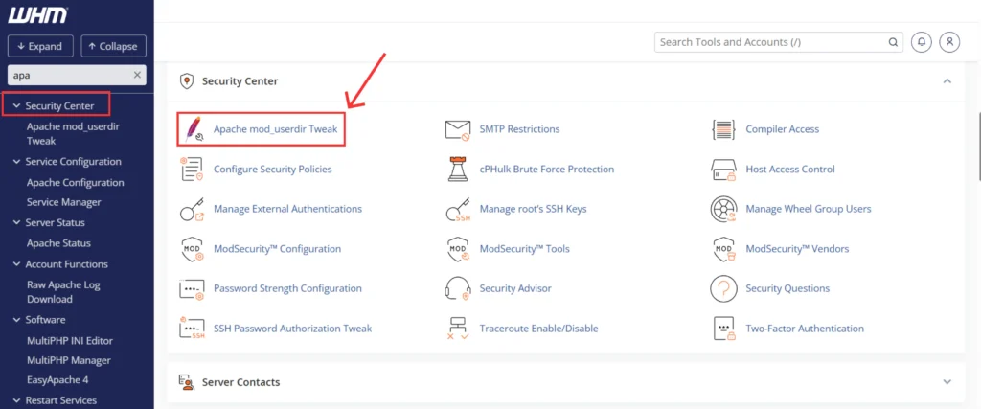981x409 pixels.
Task: Click the Manage External Authentications key icon
Action: (192, 209)
